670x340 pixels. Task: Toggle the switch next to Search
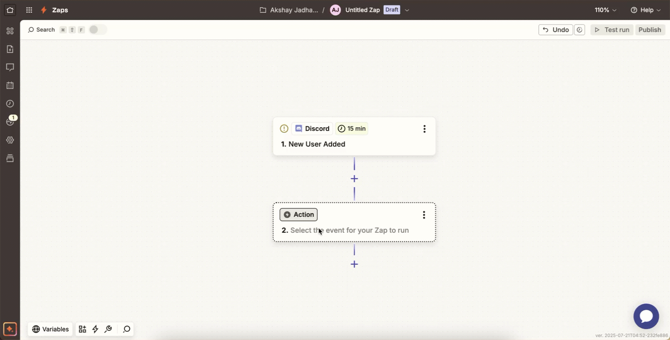[98, 30]
